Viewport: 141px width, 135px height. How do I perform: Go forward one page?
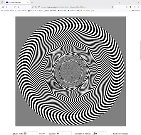tap(11, 7)
